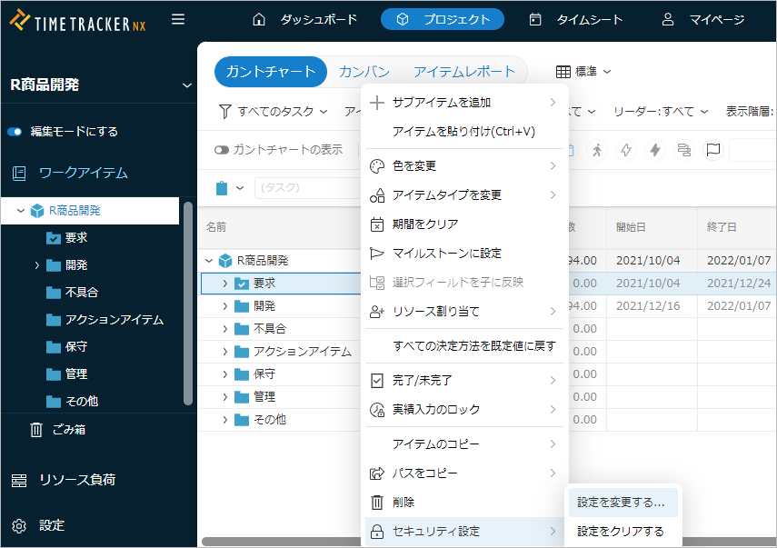Click the hamburger menu icon beside the logo
The height and width of the screenshot is (548, 777).
(x=178, y=19)
